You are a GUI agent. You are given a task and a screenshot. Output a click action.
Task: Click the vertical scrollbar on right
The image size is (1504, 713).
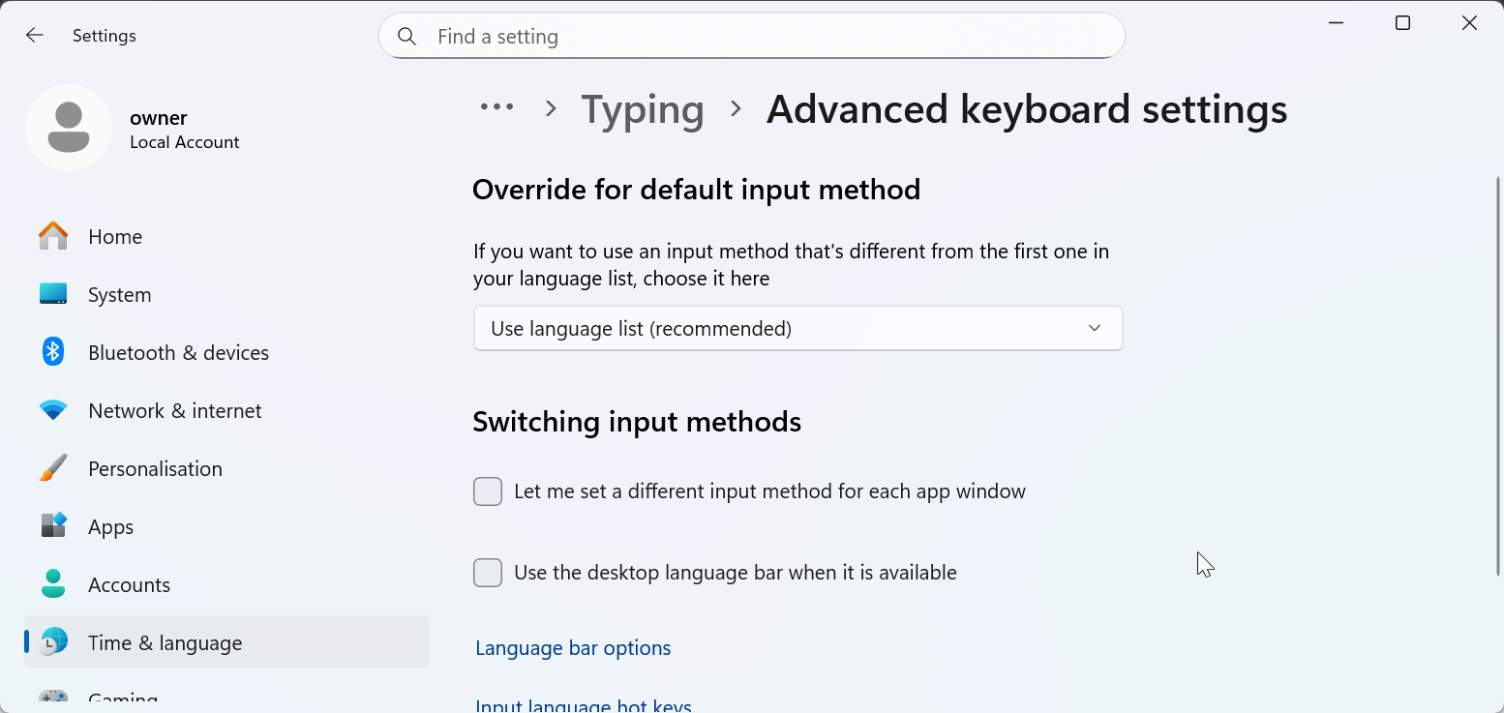coord(1497,377)
